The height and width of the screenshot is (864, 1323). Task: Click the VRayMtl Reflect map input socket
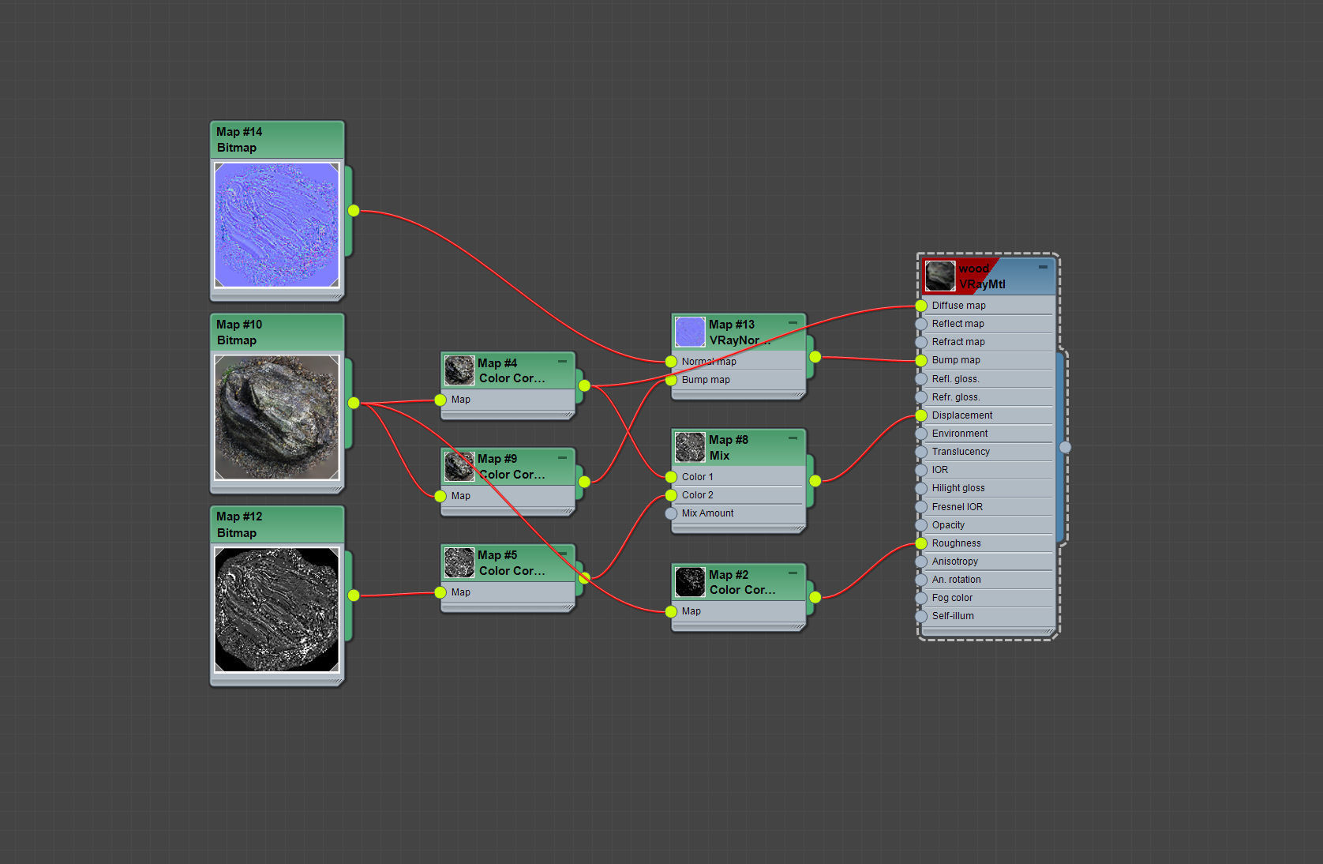921,324
